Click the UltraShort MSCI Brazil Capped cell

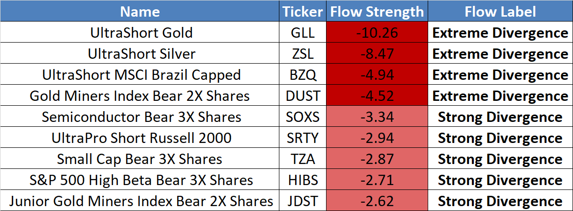click(141, 75)
